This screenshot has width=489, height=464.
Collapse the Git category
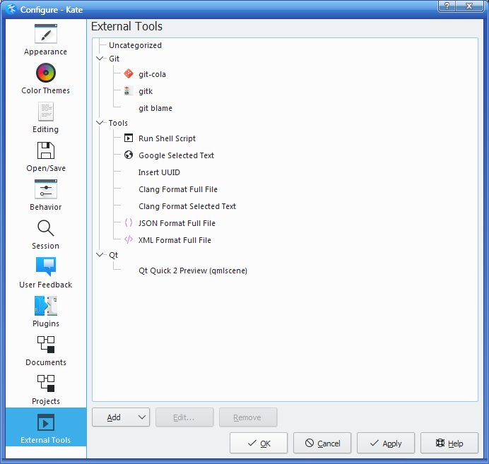point(100,59)
